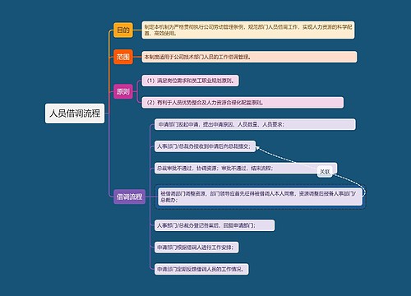
Task: Click step 人事部门/总裁办登记备案后
Action: pyautogui.click(x=215, y=225)
